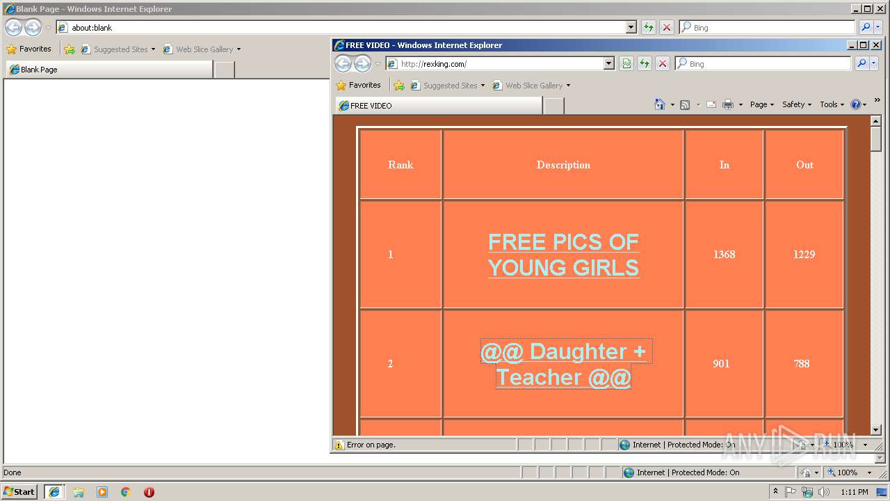Open Web Slice Gallery in FREE VIDEO window
This screenshot has width=890, height=501.
tap(531, 86)
